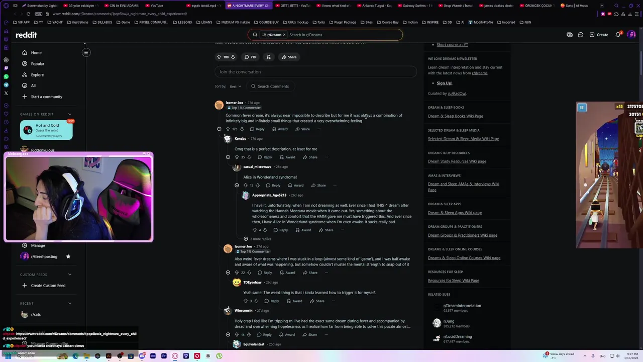Upvote Kendac's comment with 35 points

pyautogui.click(x=237, y=157)
